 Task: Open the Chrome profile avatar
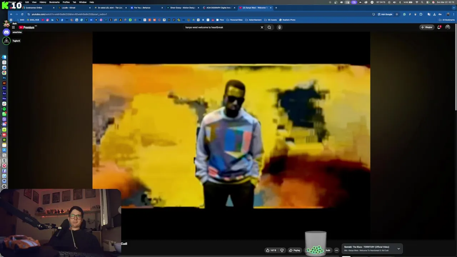(x=448, y=14)
